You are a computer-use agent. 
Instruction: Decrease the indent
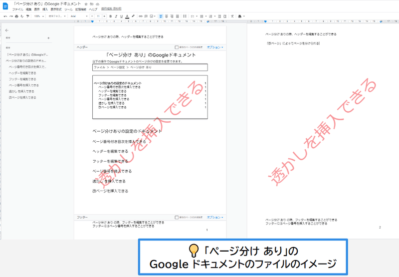219,16
